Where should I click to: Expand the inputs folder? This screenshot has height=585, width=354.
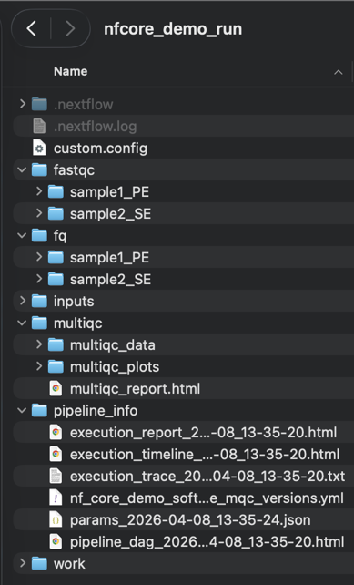(23, 301)
